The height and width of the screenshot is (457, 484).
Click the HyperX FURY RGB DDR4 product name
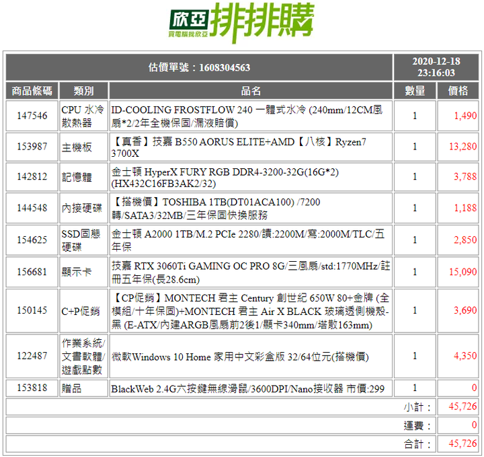click(x=225, y=178)
